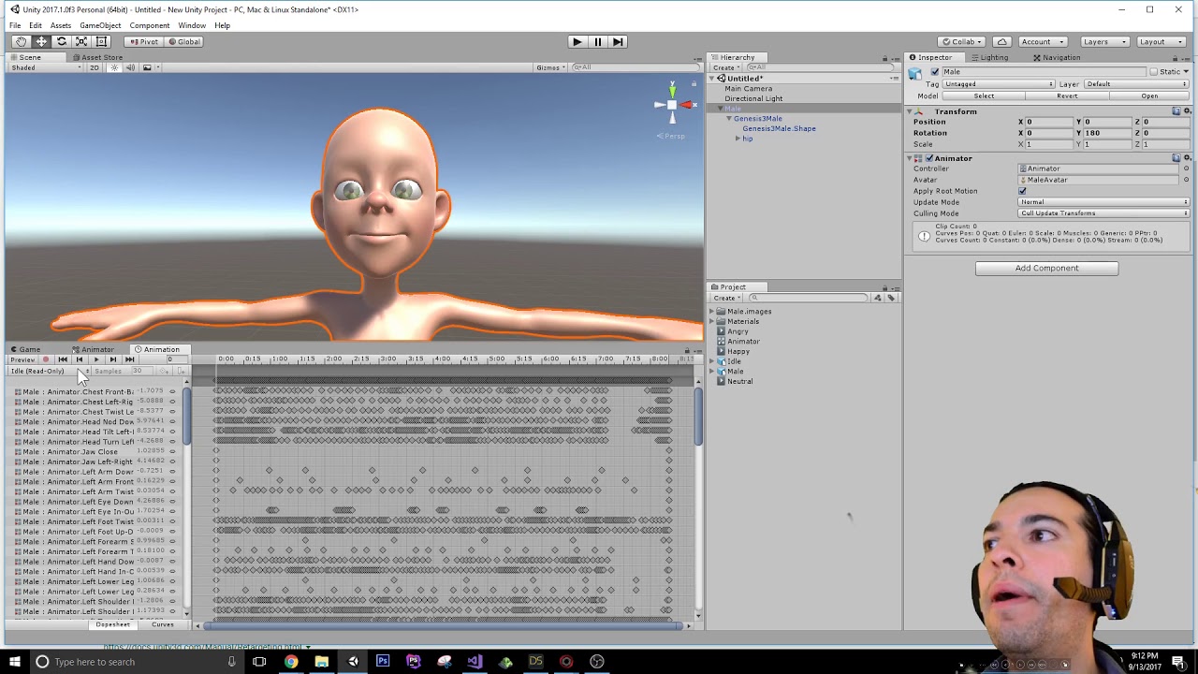Step one frame forward in editor

tap(618, 41)
